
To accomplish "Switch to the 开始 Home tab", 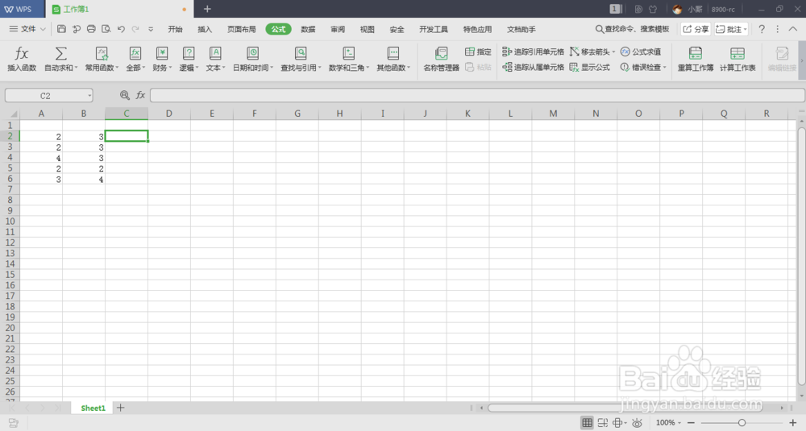I will [x=175, y=29].
